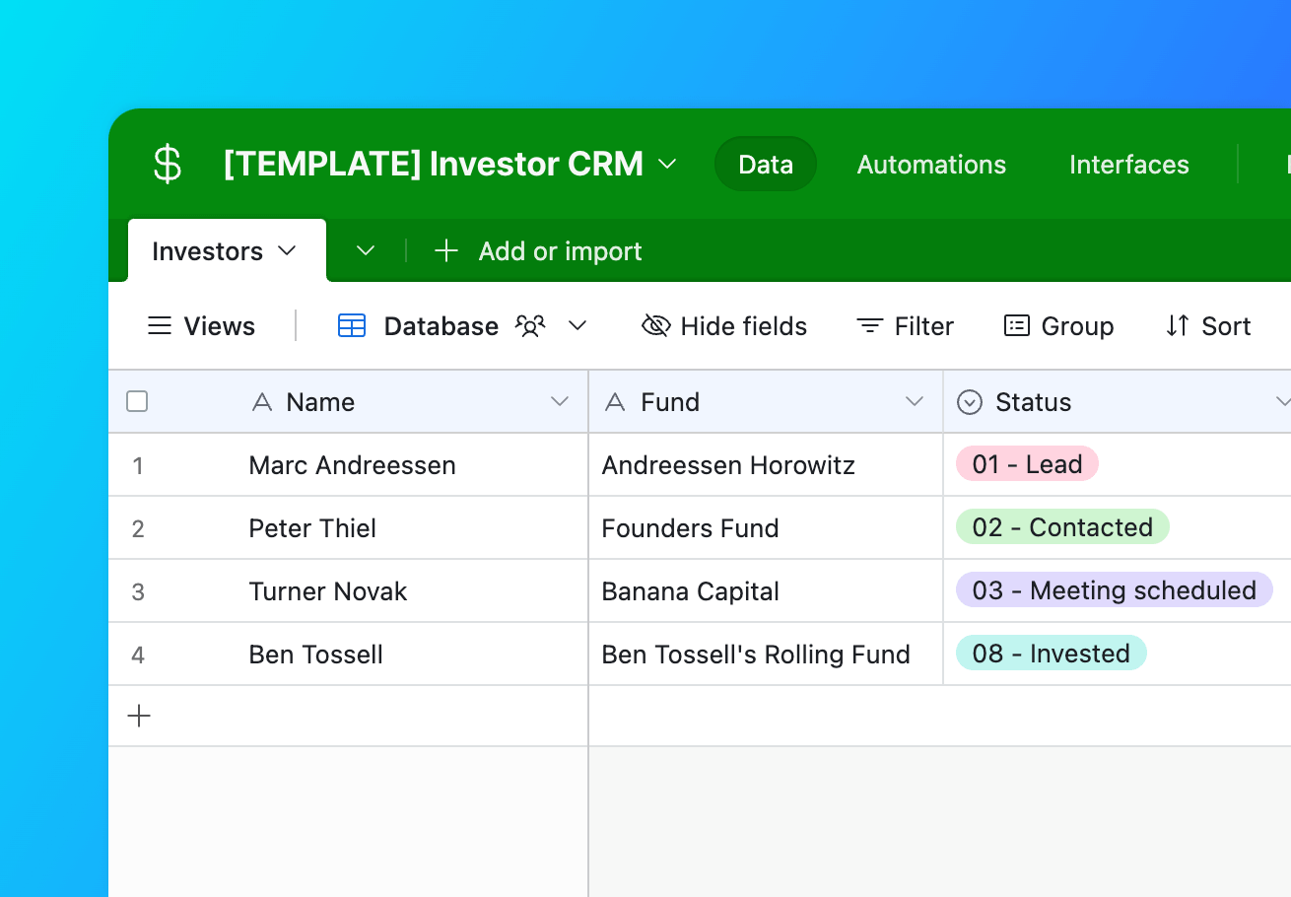Expand the table list chevron beside Investors tab

[366, 251]
